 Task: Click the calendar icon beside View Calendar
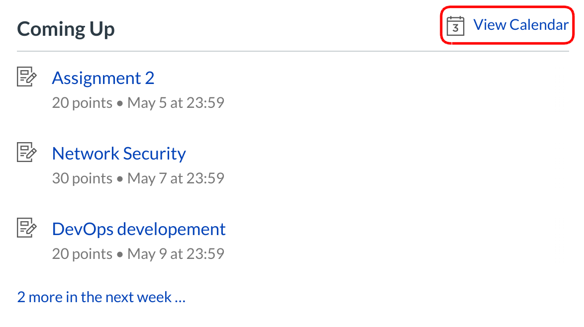(x=455, y=26)
